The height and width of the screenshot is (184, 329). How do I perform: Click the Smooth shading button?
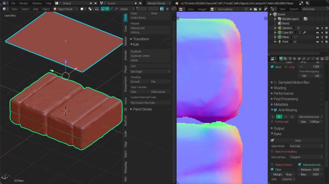[x=139, y=82]
